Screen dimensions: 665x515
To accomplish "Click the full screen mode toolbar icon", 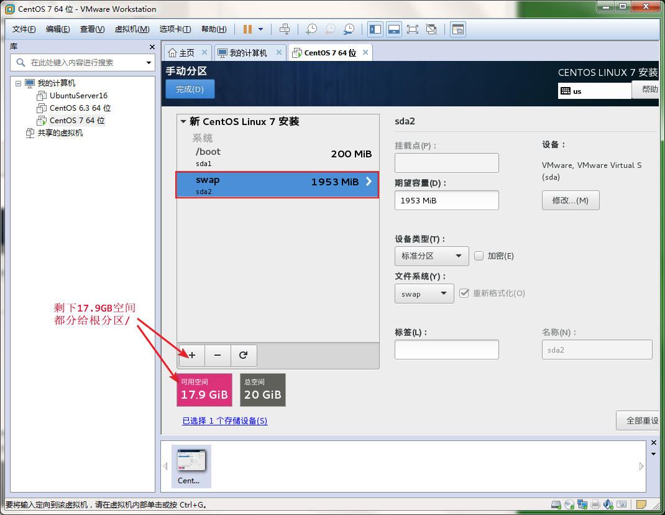I will [x=413, y=29].
